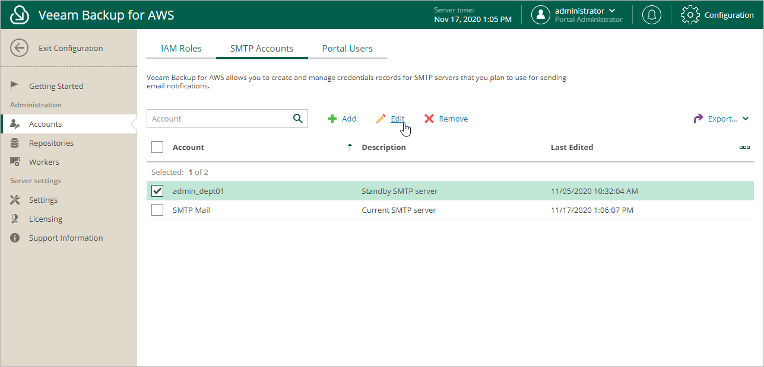This screenshot has width=764, height=367.
Task: Open the notifications bell
Action: (x=651, y=14)
